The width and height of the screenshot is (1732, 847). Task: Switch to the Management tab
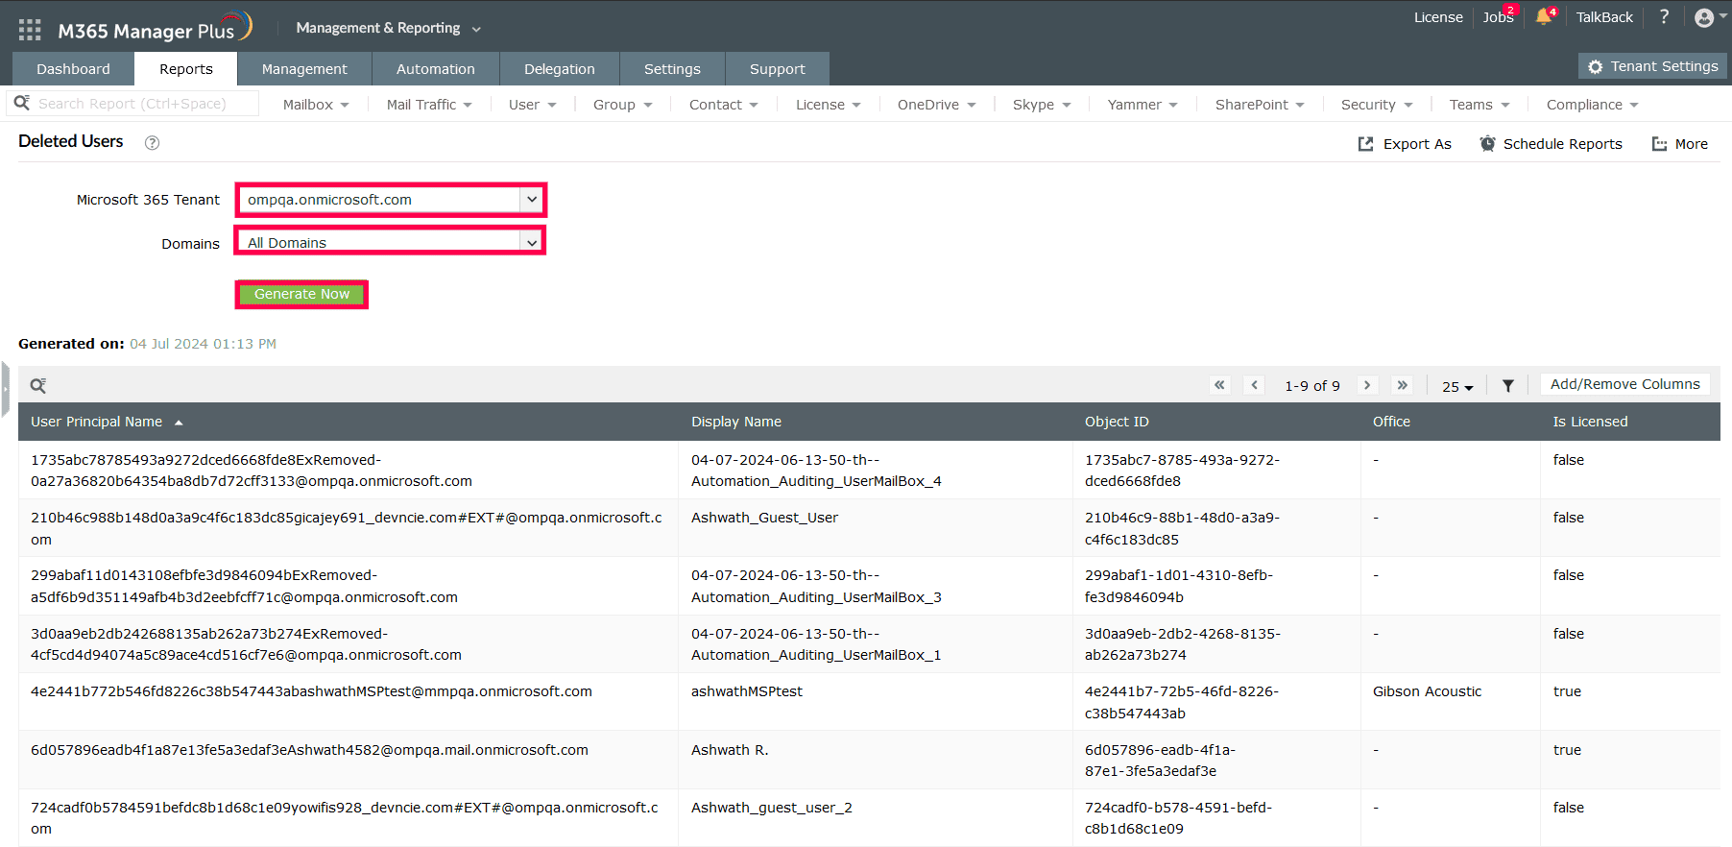[x=304, y=69]
